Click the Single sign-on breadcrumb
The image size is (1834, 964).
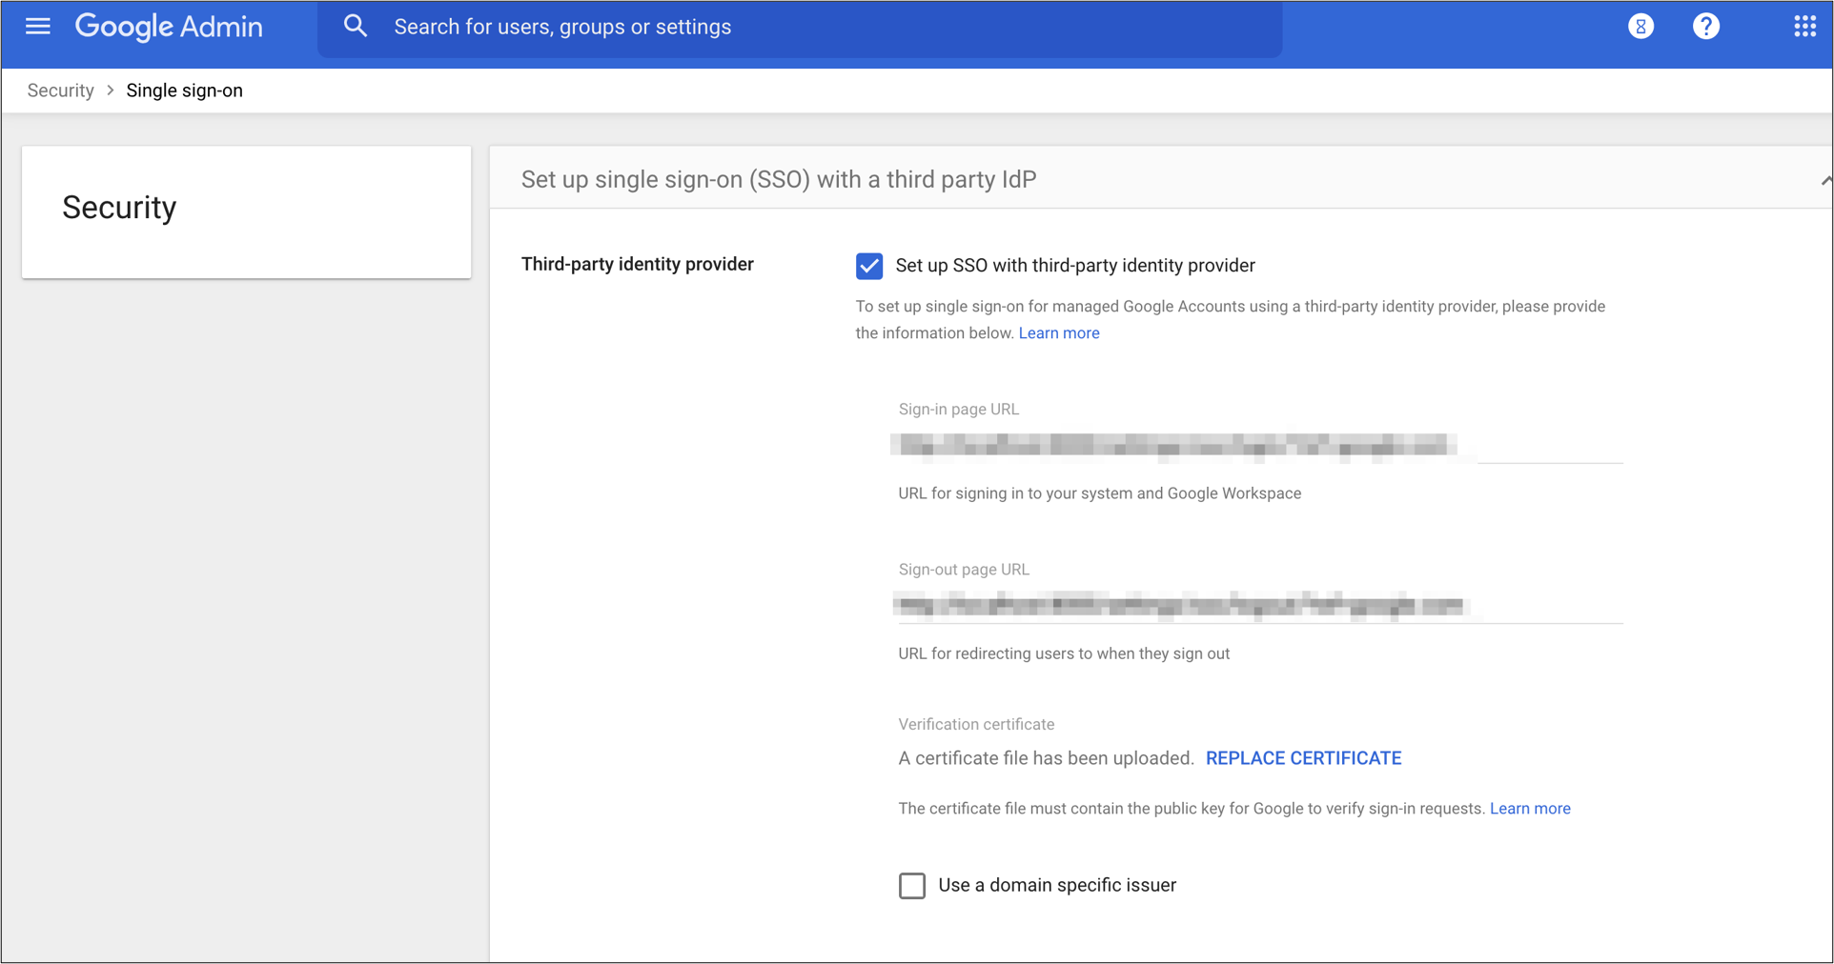[x=185, y=90]
